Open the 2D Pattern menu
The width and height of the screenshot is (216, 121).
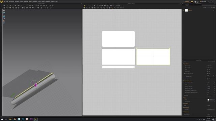17,2
